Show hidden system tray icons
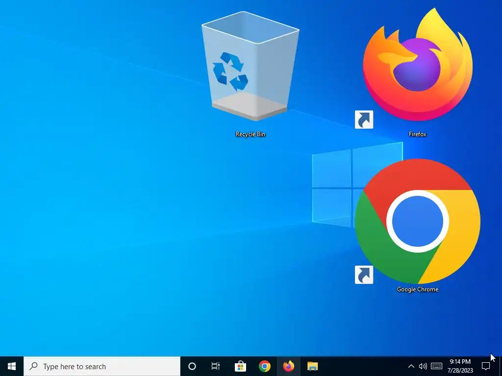This screenshot has width=502, height=376. (411, 366)
